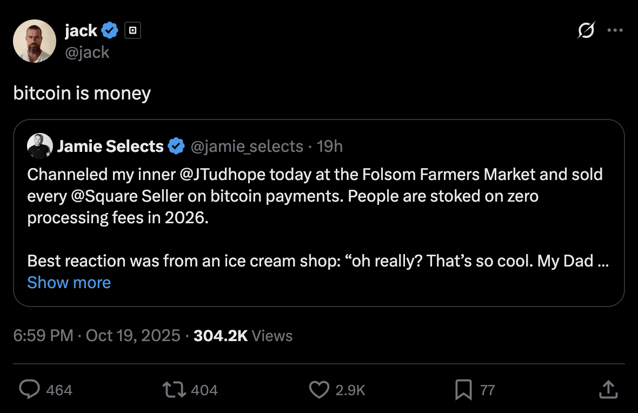Like the tweet with heart icon
638x413 pixels.
click(x=319, y=389)
